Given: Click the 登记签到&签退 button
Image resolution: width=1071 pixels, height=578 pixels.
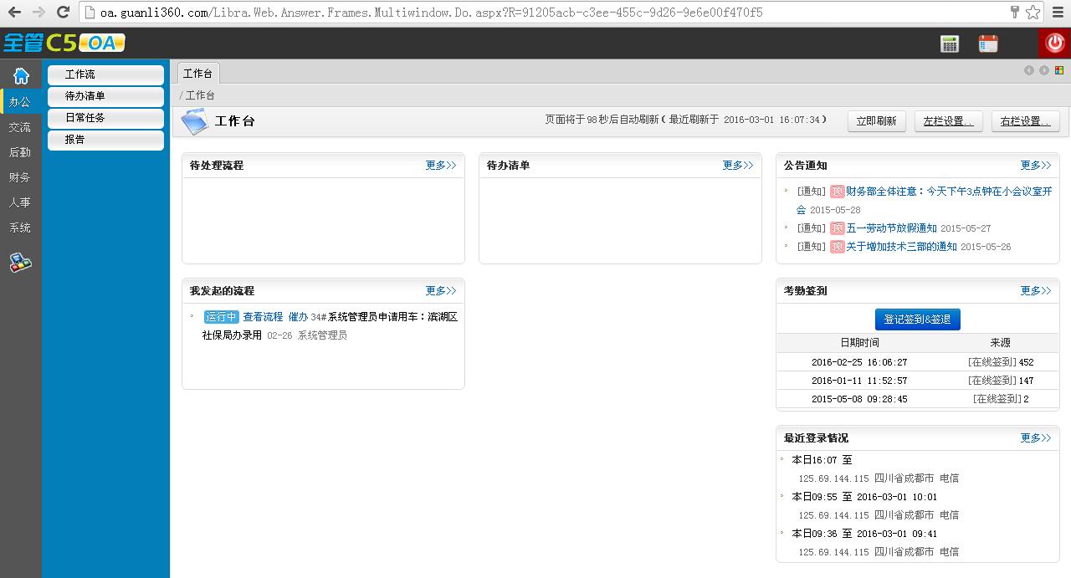Looking at the screenshot, I should coord(918,320).
